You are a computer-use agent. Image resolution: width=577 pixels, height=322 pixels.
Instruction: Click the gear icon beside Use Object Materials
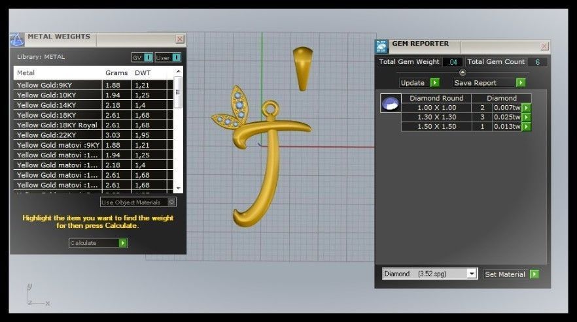click(172, 202)
